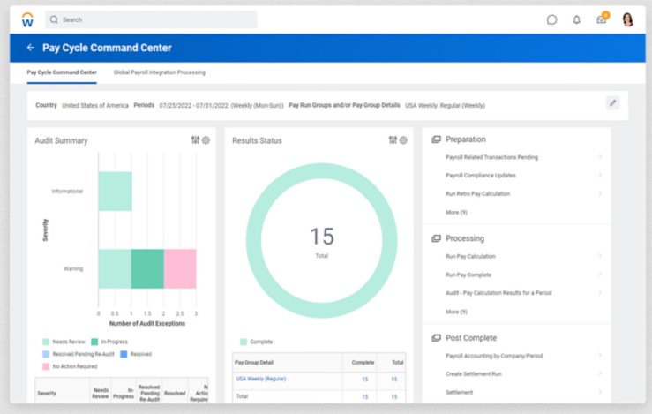Screen dimensions: 652x414
Task: Click chevron beside Create Settlement Run
Action: (x=600, y=373)
